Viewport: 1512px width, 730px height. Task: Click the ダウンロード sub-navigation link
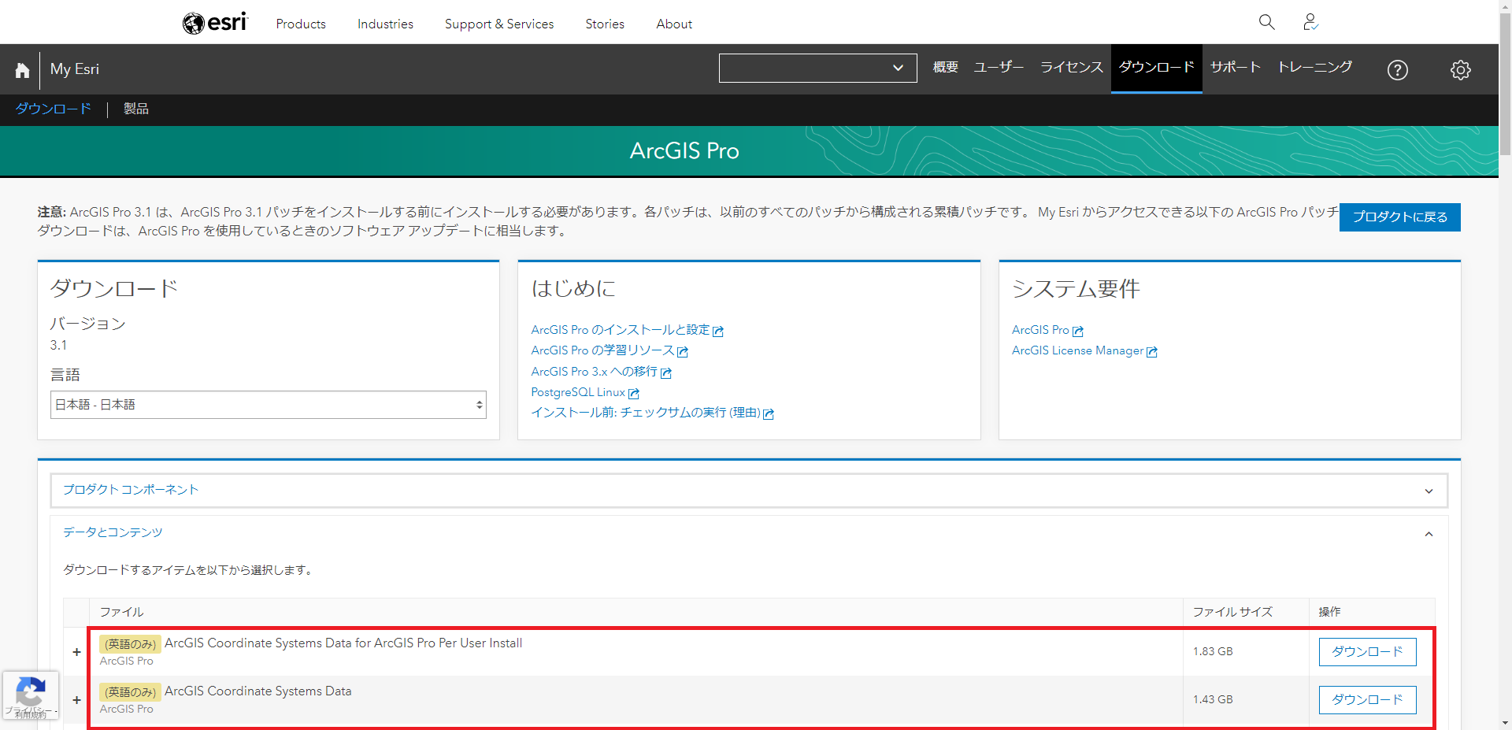tap(54, 109)
